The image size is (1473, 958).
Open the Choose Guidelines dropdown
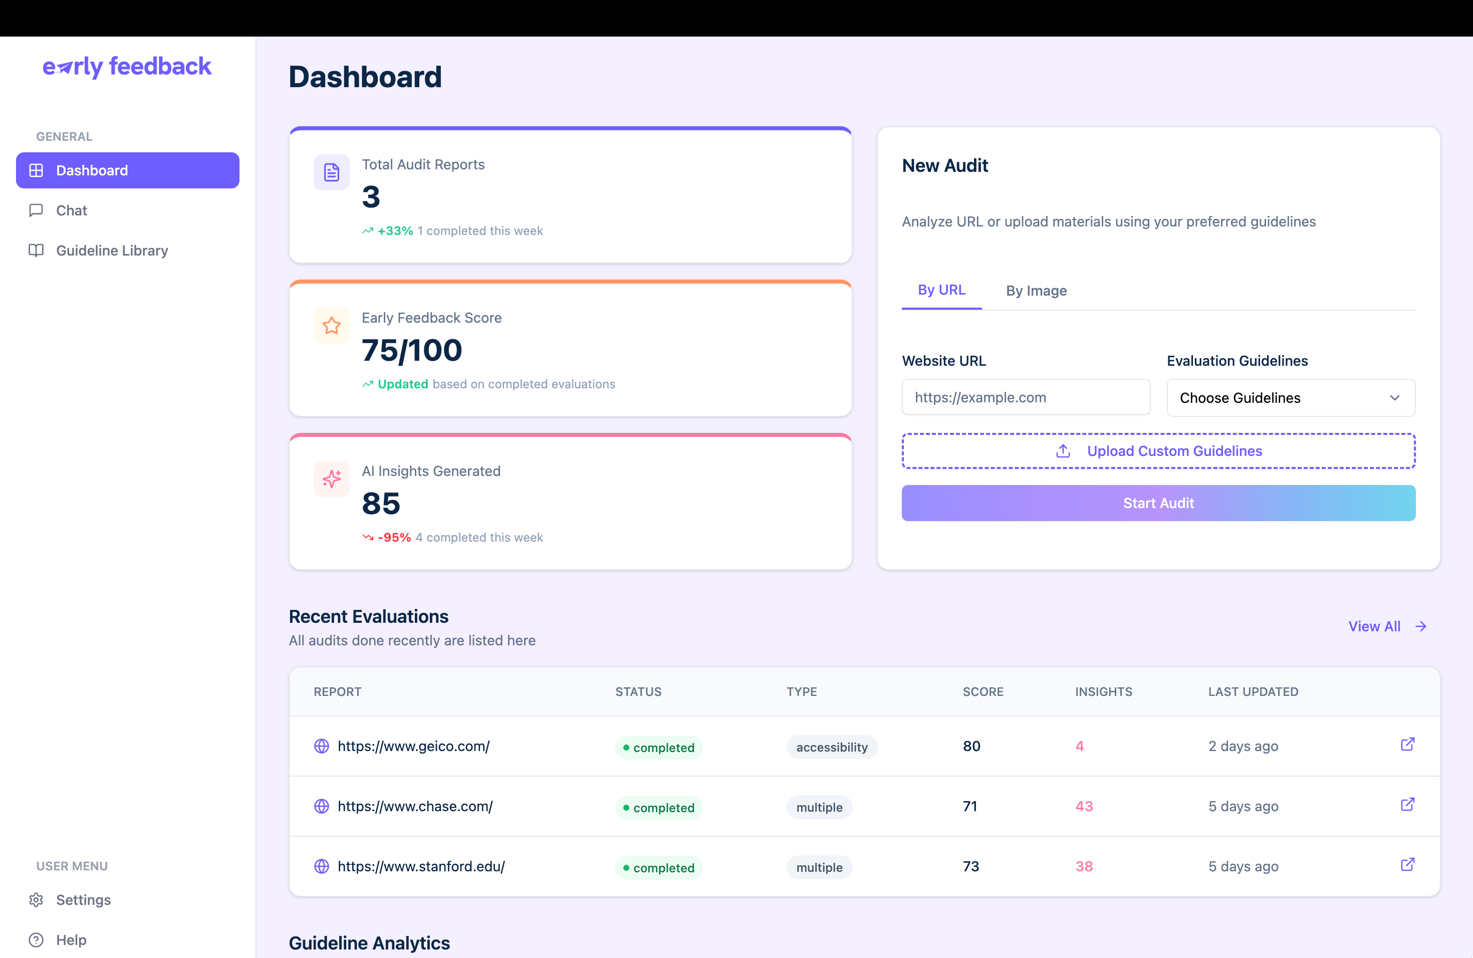coord(1291,398)
